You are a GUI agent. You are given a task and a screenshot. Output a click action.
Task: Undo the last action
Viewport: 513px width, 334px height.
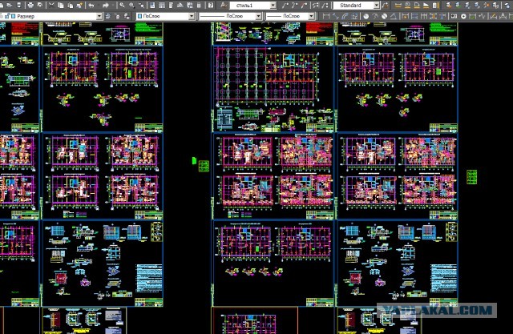(x=91, y=6)
